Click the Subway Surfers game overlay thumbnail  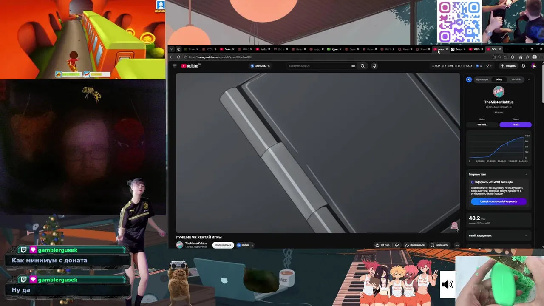click(82, 40)
